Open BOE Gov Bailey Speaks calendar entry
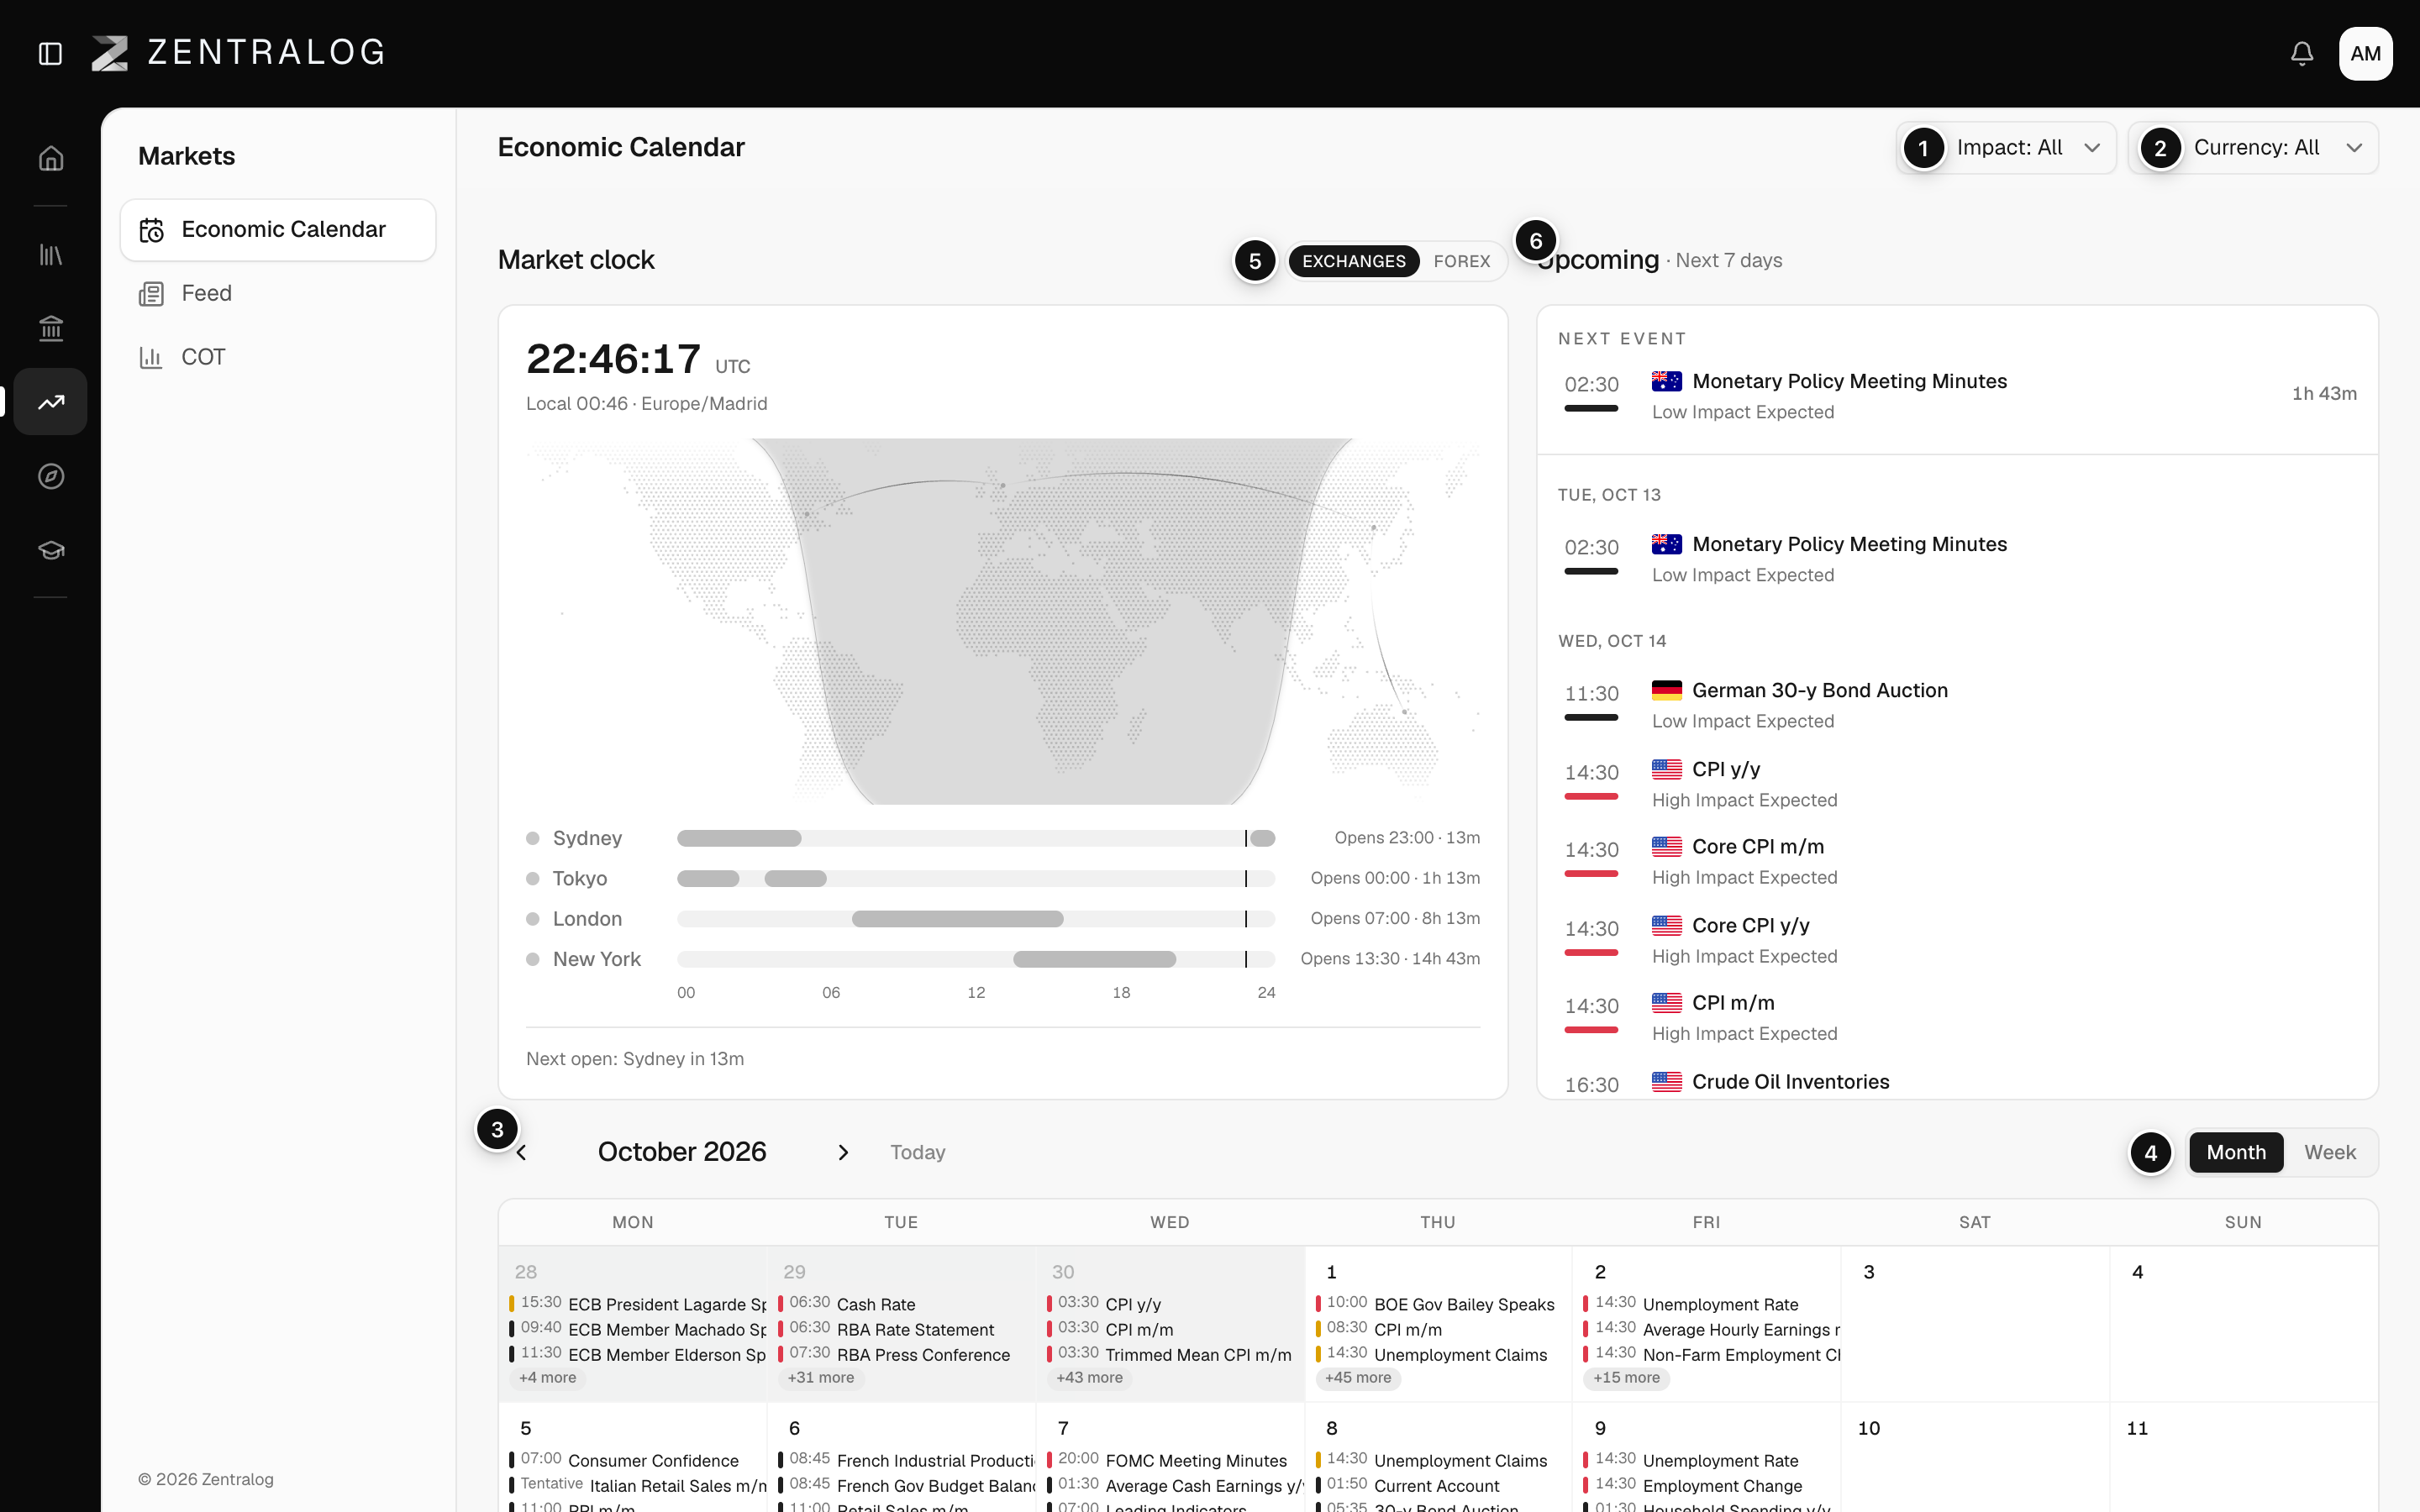2420x1512 pixels. tap(1436, 1304)
